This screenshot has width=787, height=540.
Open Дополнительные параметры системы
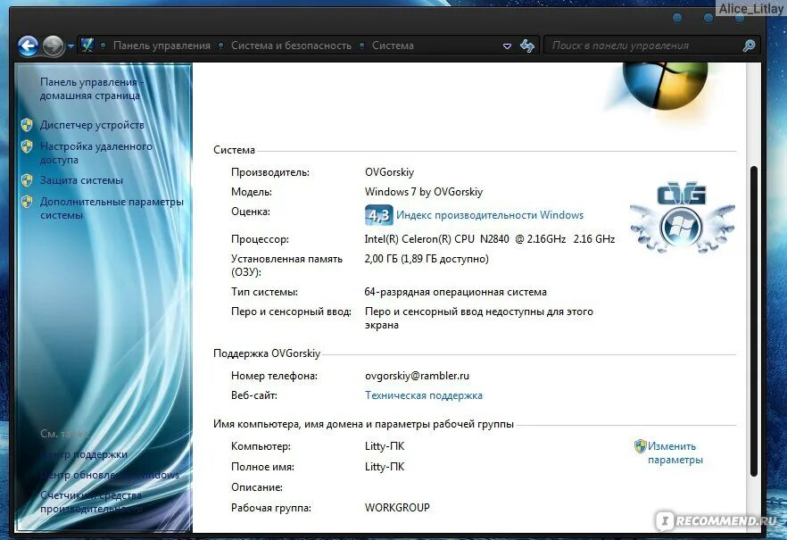[112, 208]
